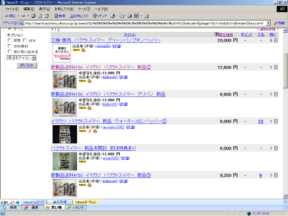288x216 pixels.
Task: Stop page loading with Stop icon
Action: pos(33,16)
